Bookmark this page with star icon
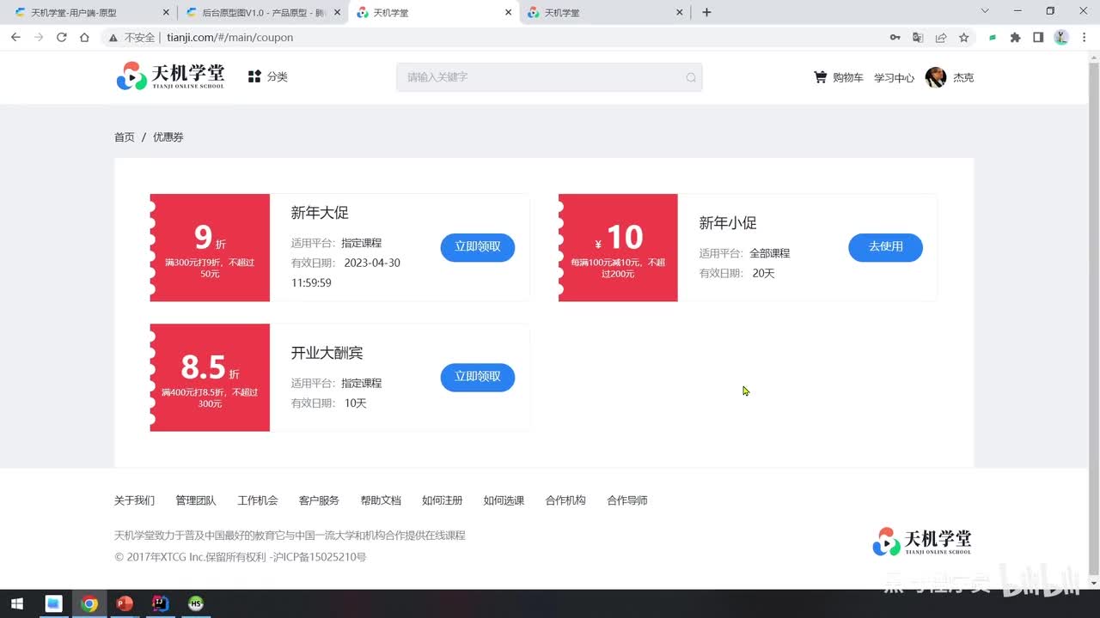 pyautogui.click(x=964, y=38)
